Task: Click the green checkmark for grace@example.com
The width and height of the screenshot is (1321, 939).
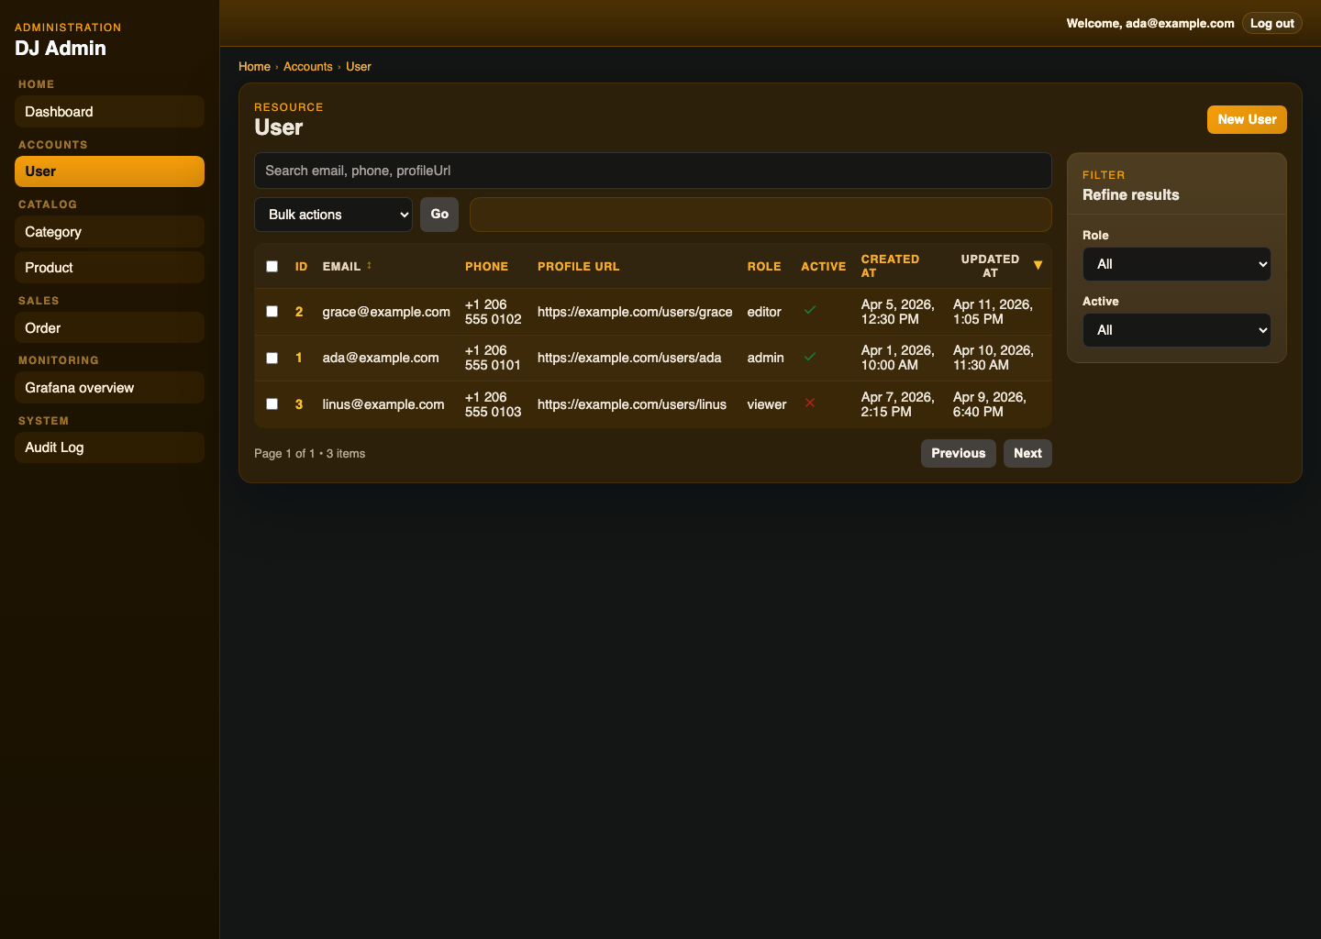Action: tap(810, 310)
